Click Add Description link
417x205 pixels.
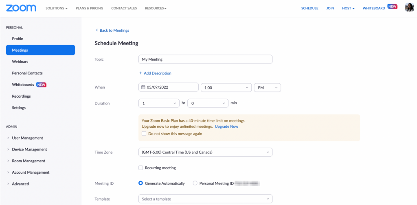tap(155, 73)
